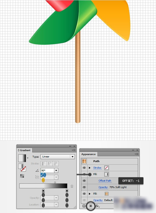Image resolution: width=156 pixels, height=213 pixels.
Task: Toggle visibility of the bottom Fill attribute
Action: tap(84, 194)
